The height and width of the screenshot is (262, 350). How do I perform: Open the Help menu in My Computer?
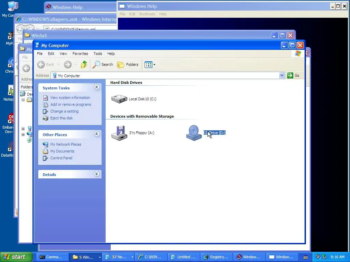[111, 54]
